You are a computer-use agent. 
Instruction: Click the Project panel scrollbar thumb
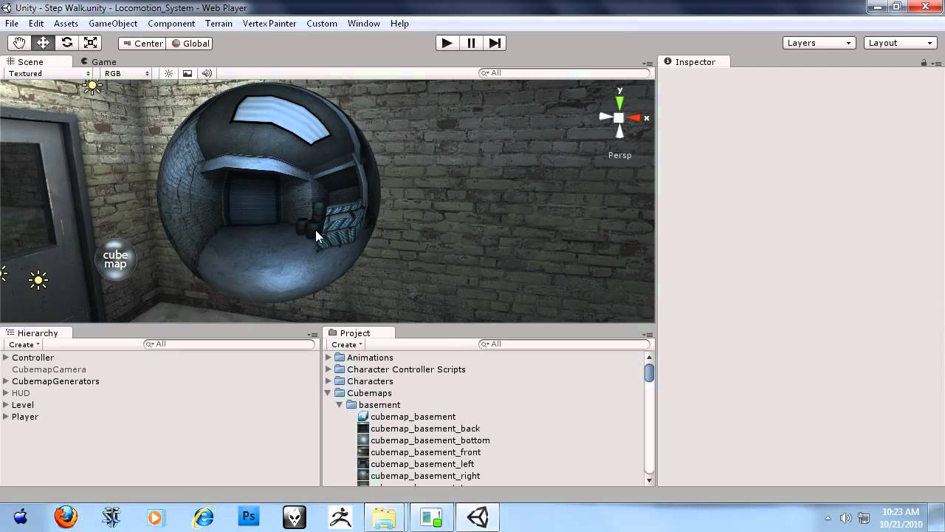point(649,373)
